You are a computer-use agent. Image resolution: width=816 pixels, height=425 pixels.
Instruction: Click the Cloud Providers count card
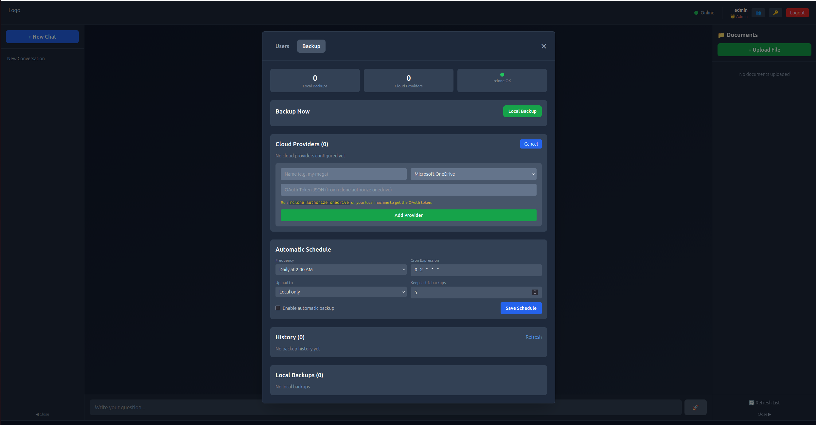click(408, 80)
